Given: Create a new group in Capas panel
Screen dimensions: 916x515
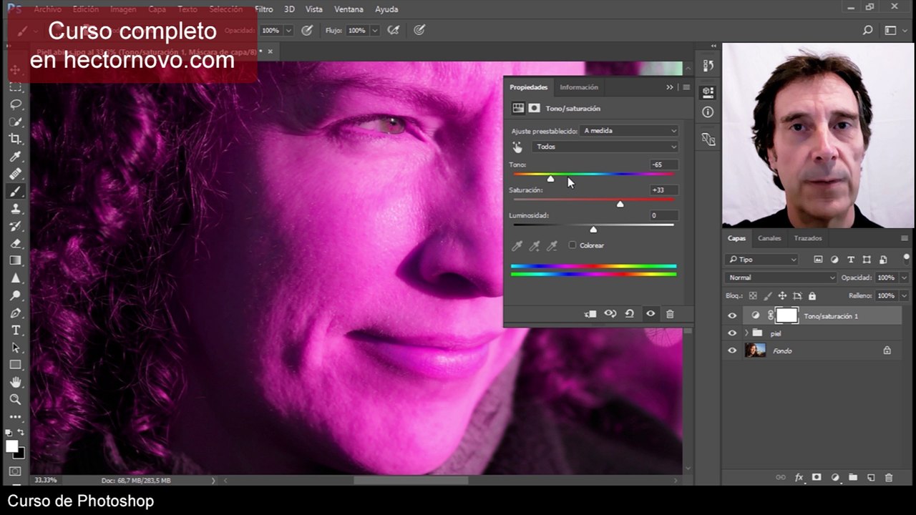Looking at the screenshot, I should tap(853, 478).
